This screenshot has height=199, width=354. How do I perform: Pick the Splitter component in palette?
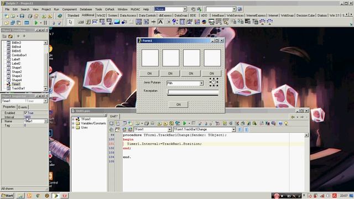coord(154,22)
